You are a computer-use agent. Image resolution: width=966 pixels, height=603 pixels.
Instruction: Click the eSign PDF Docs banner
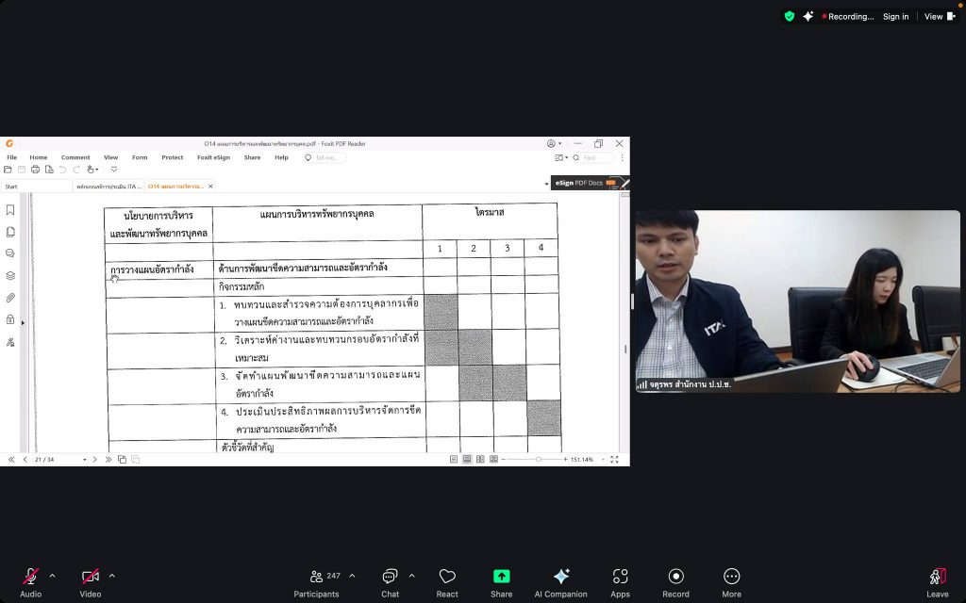tap(589, 183)
